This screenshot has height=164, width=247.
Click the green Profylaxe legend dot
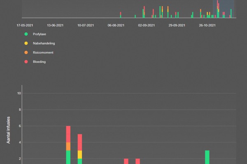26,34
